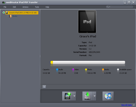Click the Capacity value 14.02 GB in details
This screenshot has height=107, width=136.
(x=92, y=46)
